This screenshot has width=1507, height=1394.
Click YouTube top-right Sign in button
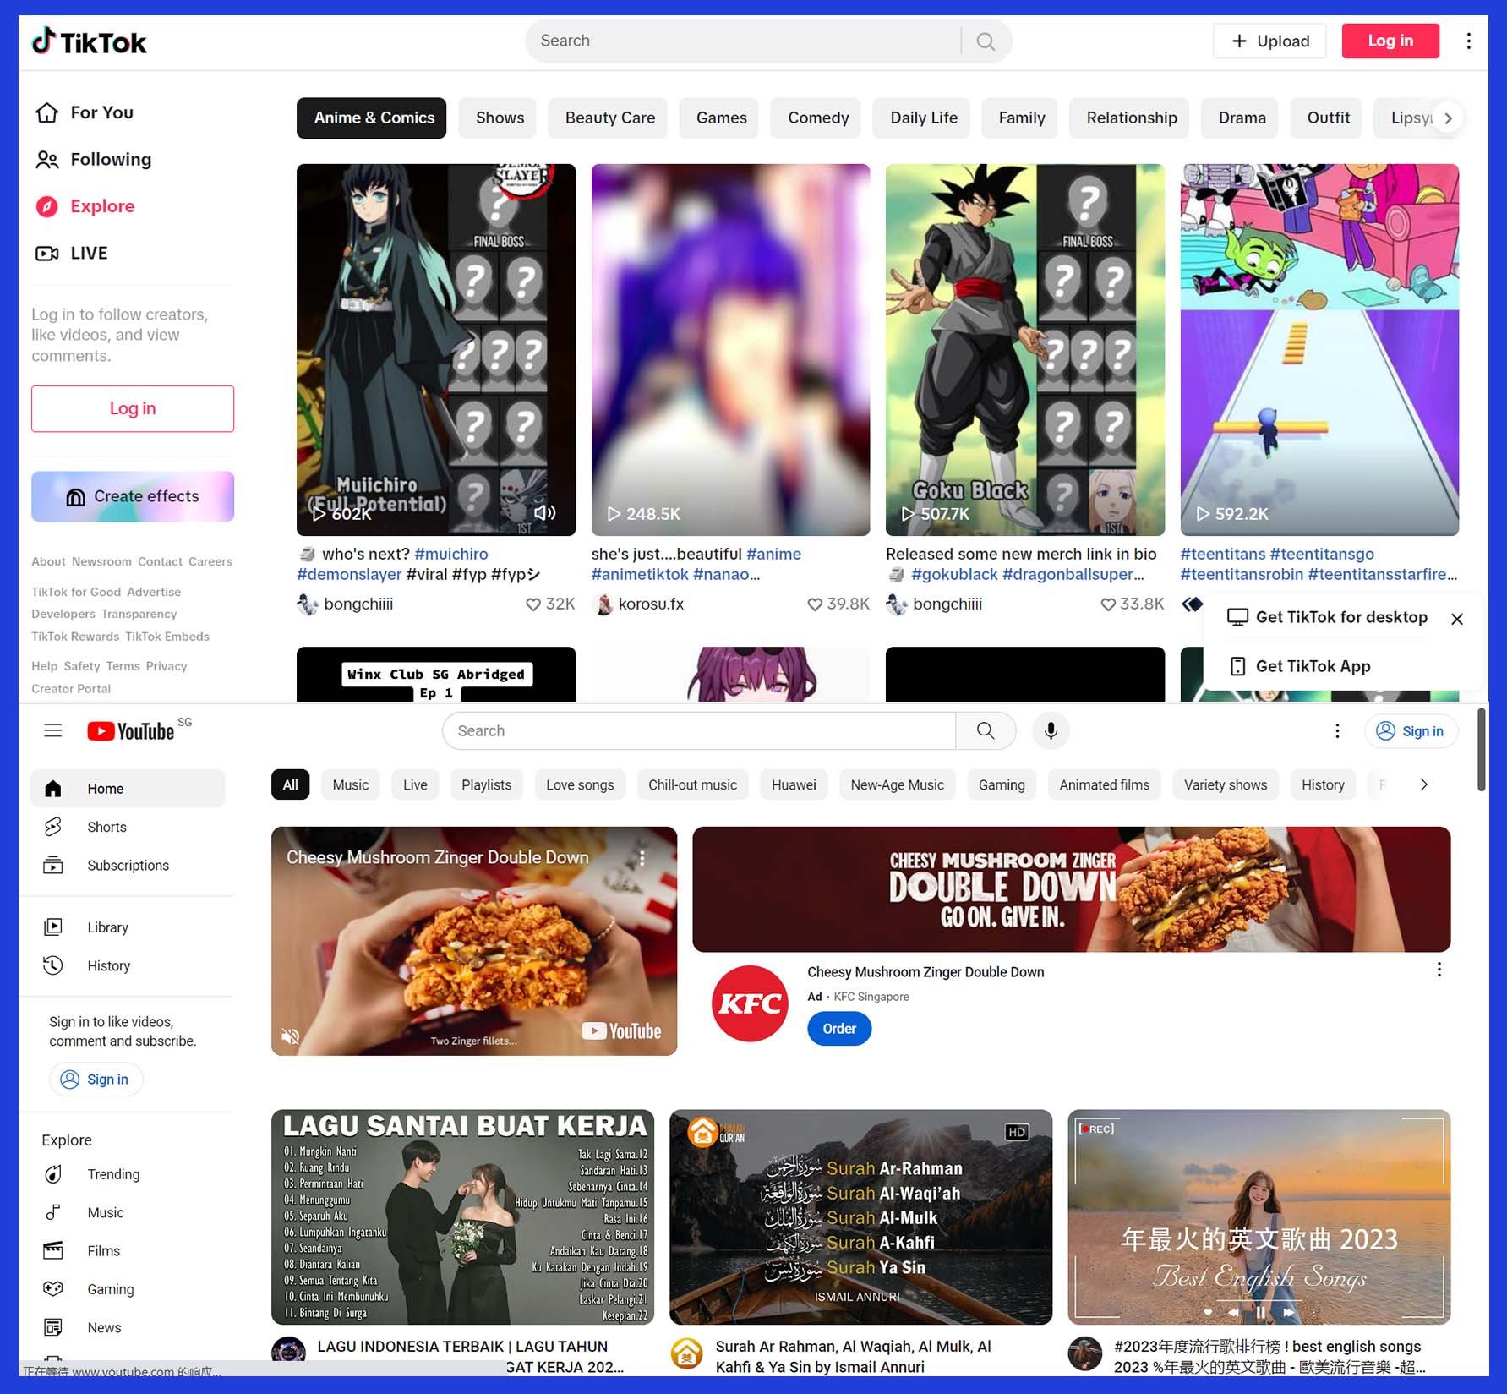[1411, 731]
